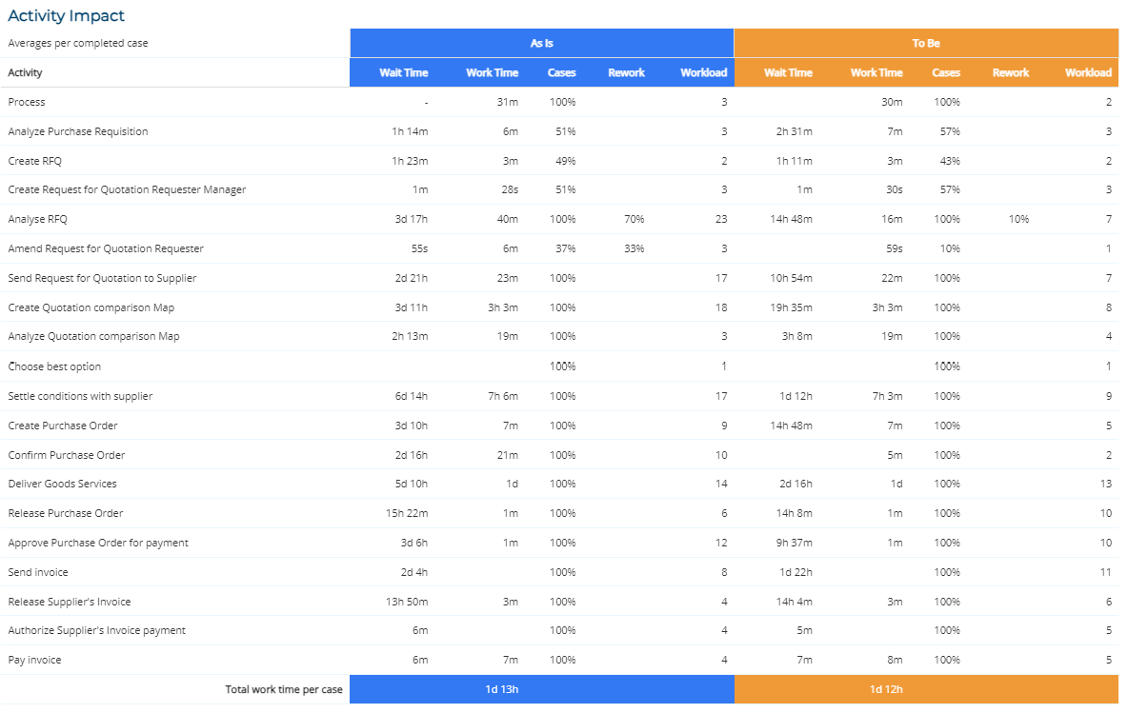Click the blue As Is header band
This screenshot has height=713, width=1128.
[x=541, y=44]
